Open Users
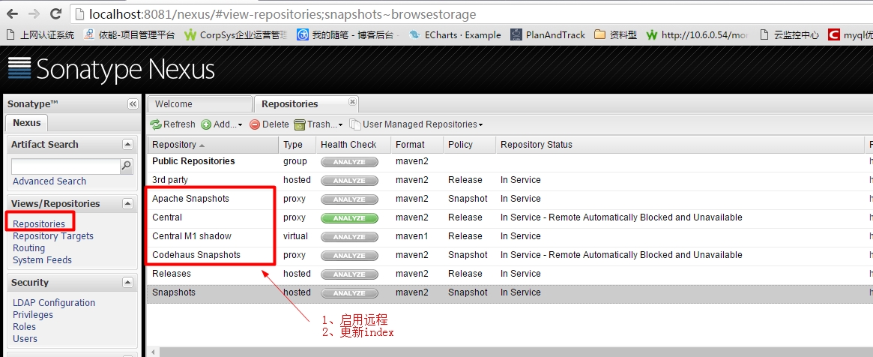The width and height of the screenshot is (873, 357). pyautogui.click(x=25, y=338)
